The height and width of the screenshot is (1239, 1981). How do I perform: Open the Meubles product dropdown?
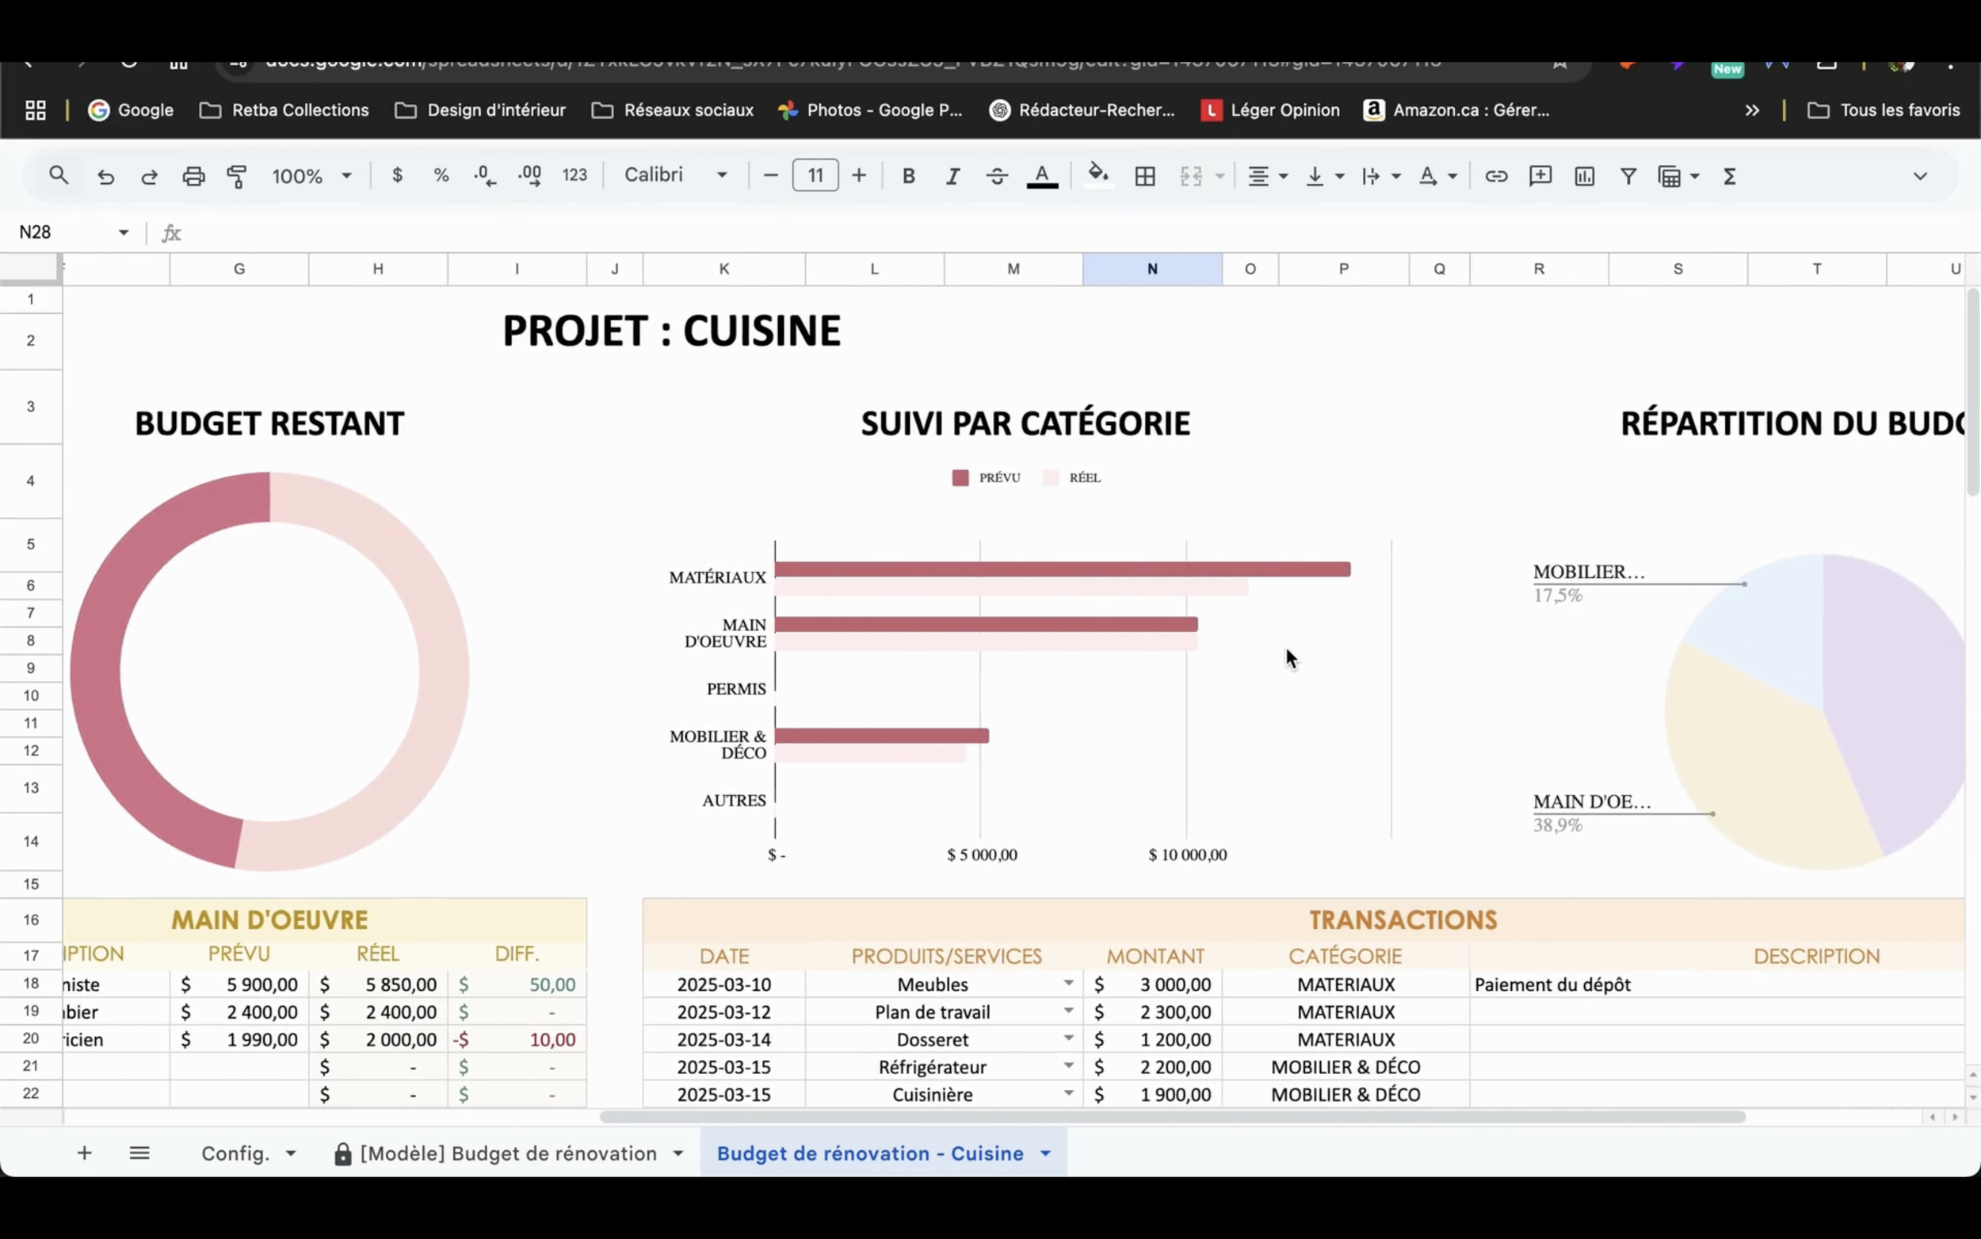[x=1069, y=982]
